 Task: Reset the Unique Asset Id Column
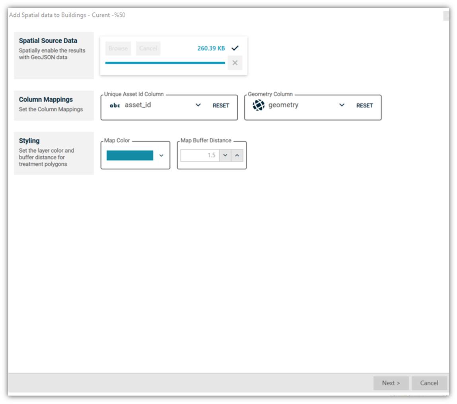coord(221,105)
